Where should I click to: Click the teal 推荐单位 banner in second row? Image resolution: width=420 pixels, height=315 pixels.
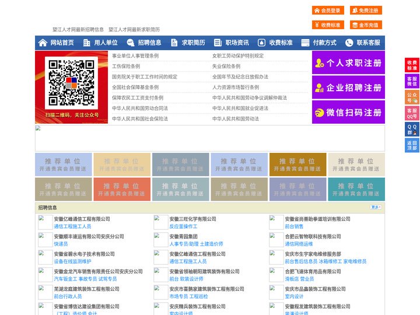[x=356, y=189]
